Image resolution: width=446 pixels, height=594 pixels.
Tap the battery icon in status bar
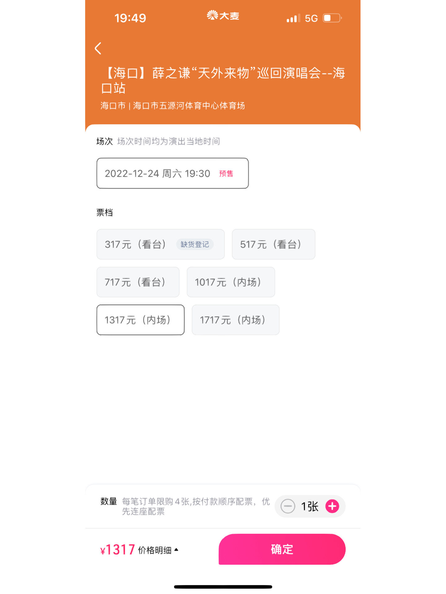click(332, 18)
